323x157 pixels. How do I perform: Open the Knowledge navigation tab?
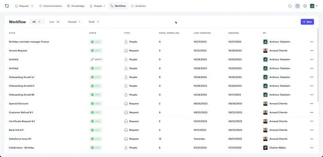tap(76, 6)
